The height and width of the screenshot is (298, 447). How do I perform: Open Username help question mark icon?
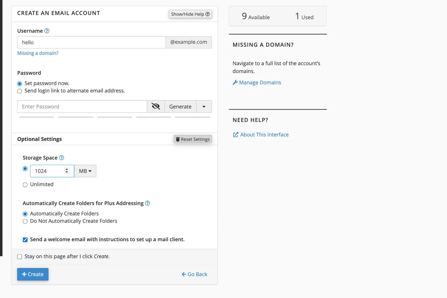[47, 31]
